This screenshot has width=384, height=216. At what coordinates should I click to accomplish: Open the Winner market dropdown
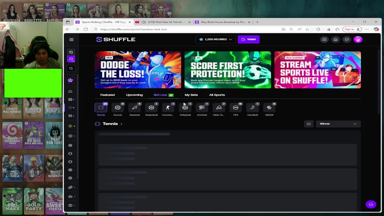(338, 124)
